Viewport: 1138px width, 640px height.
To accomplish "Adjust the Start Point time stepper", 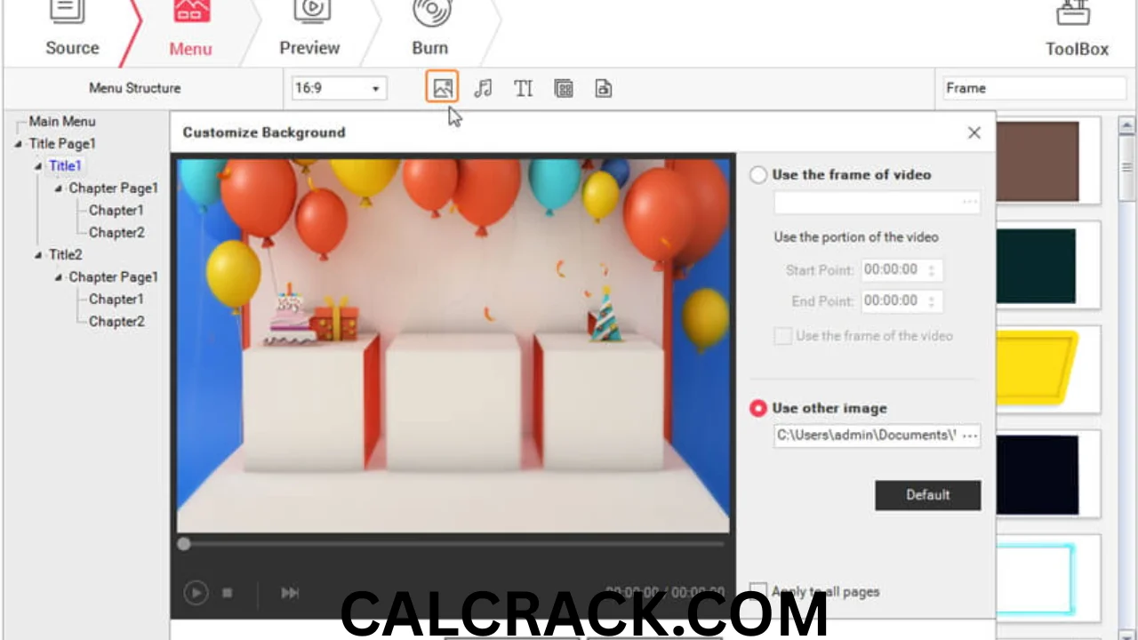I will pyautogui.click(x=932, y=270).
